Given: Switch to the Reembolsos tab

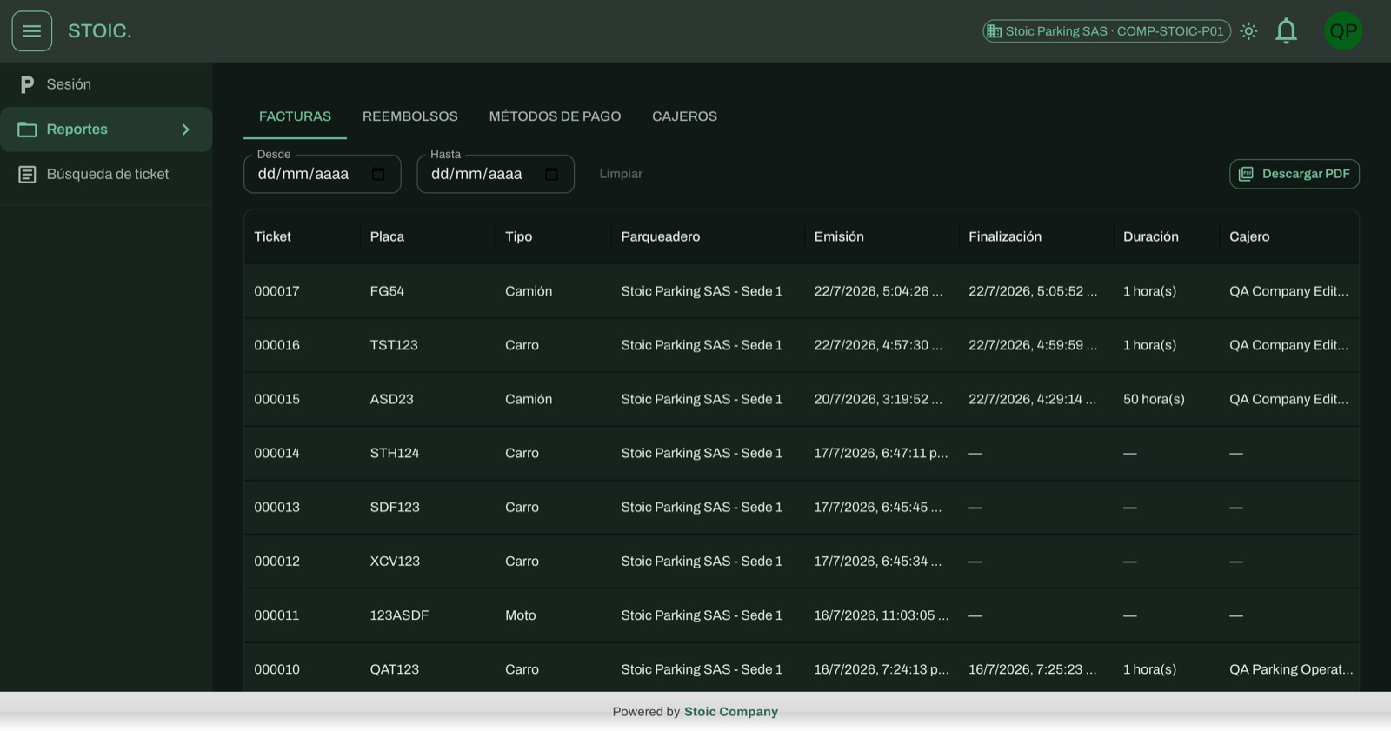Looking at the screenshot, I should tap(409, 116).
